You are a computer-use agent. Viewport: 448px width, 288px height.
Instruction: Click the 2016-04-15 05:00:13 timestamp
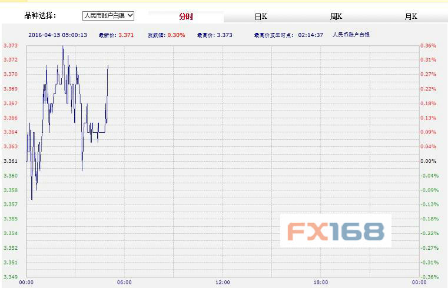pos(58,35)
